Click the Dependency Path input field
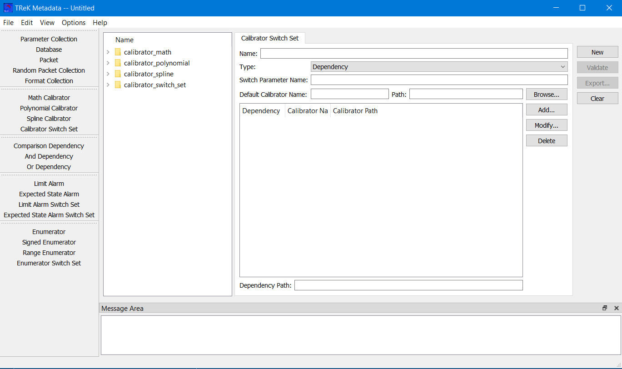 [408, 285]
